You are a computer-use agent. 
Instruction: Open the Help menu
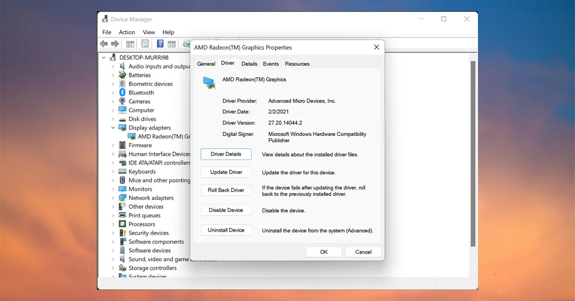(168, 32)
